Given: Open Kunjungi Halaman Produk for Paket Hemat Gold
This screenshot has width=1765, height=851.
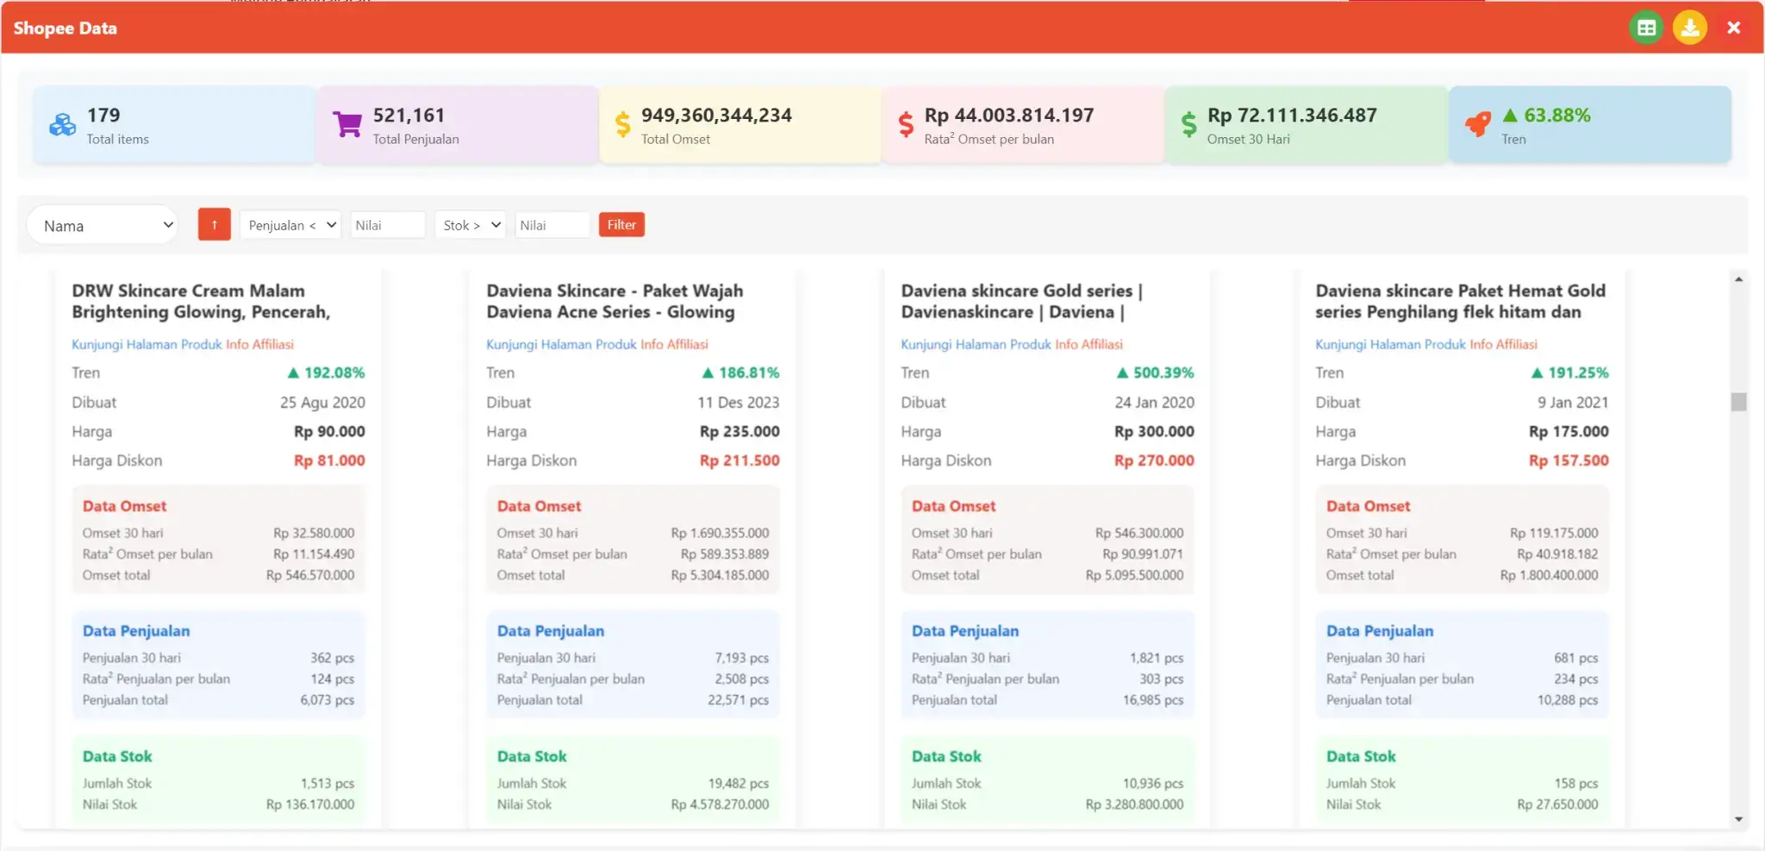Looking at the screenshot, I should (1390, 344).
